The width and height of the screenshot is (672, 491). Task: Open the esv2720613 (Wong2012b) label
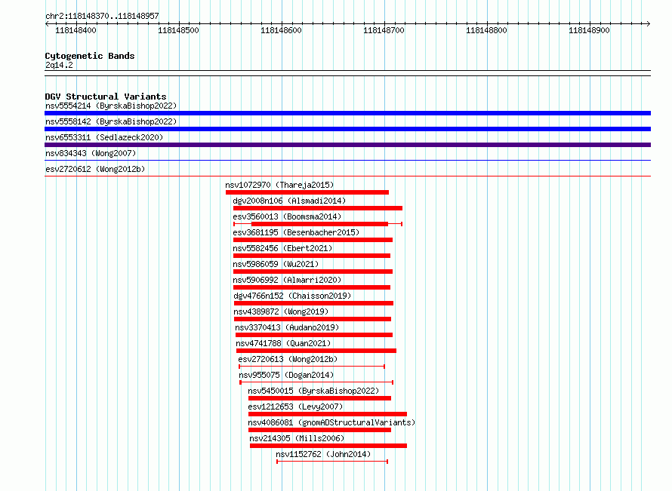[288, 359]
